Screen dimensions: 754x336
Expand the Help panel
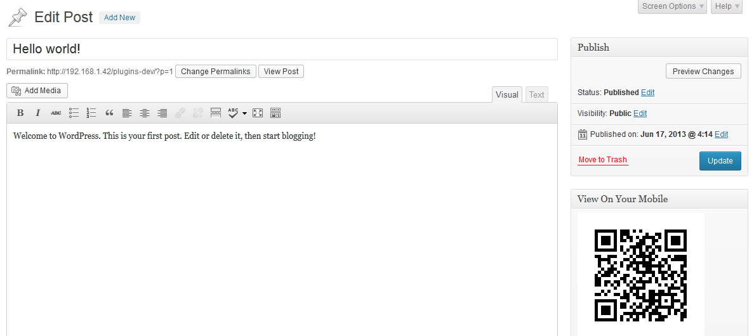click(727, 6)
